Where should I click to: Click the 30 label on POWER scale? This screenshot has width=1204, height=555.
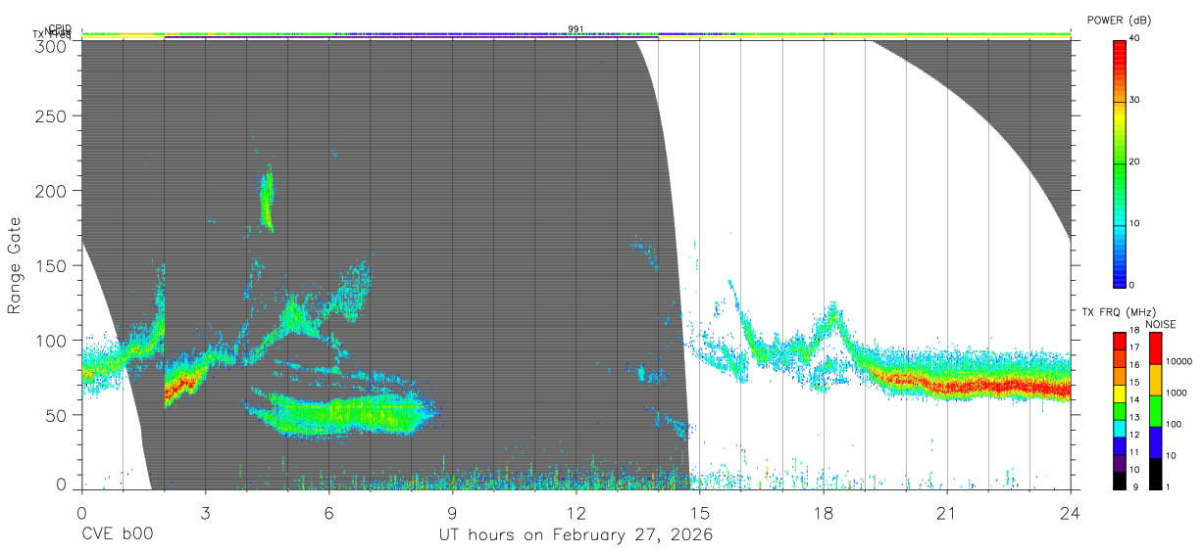click(x=1134, y=100)
